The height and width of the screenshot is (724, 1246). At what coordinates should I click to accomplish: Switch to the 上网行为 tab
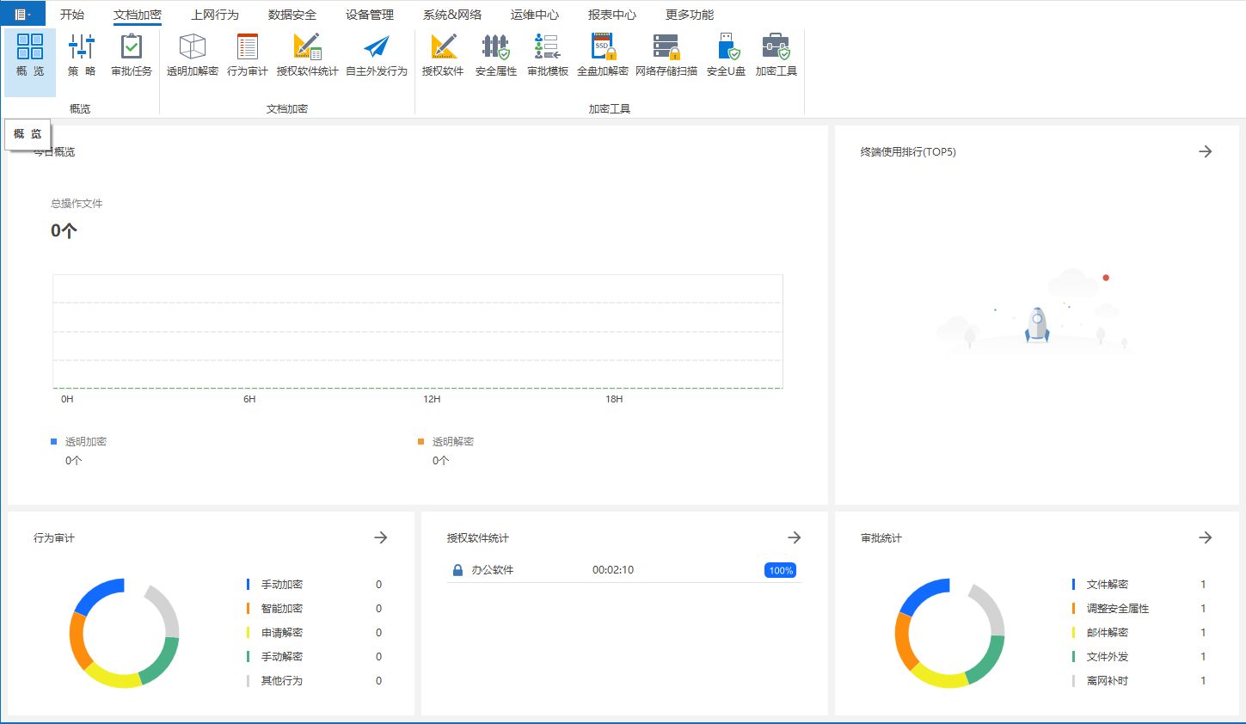(215, 15)
